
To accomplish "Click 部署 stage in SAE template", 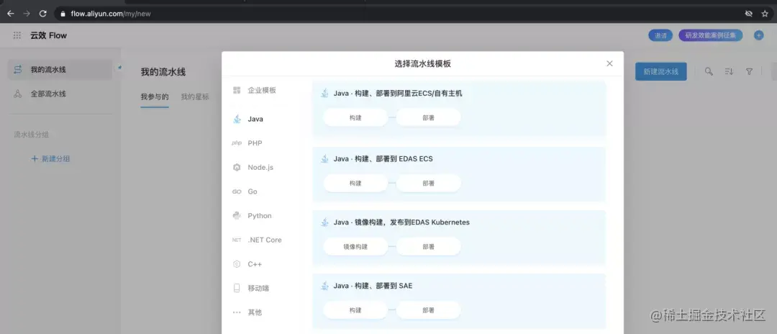I will tap(429, 310).
